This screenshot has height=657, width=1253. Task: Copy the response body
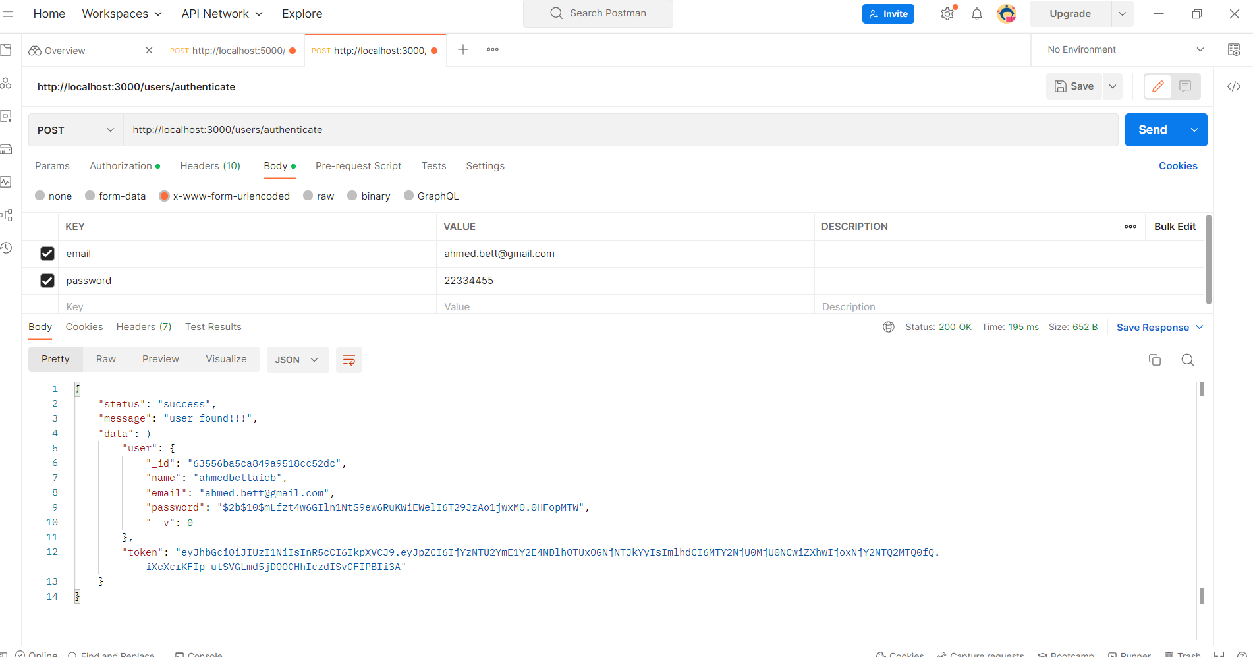[1155, 360]
